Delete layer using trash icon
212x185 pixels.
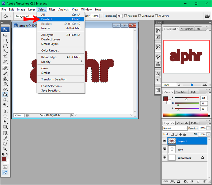(204, 181)
